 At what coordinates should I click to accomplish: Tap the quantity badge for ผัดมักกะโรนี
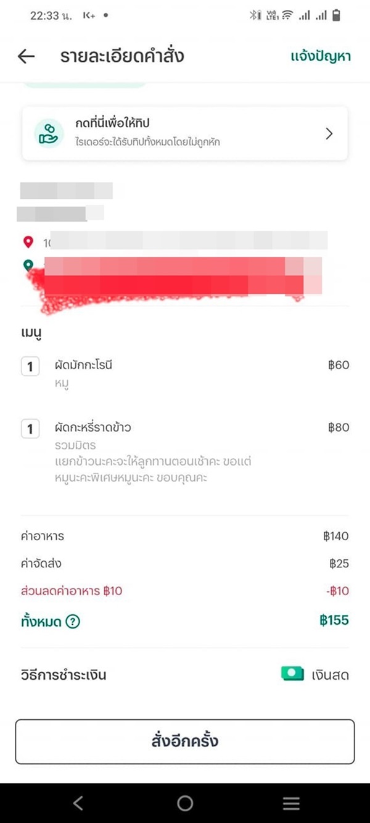click(30, 365)
